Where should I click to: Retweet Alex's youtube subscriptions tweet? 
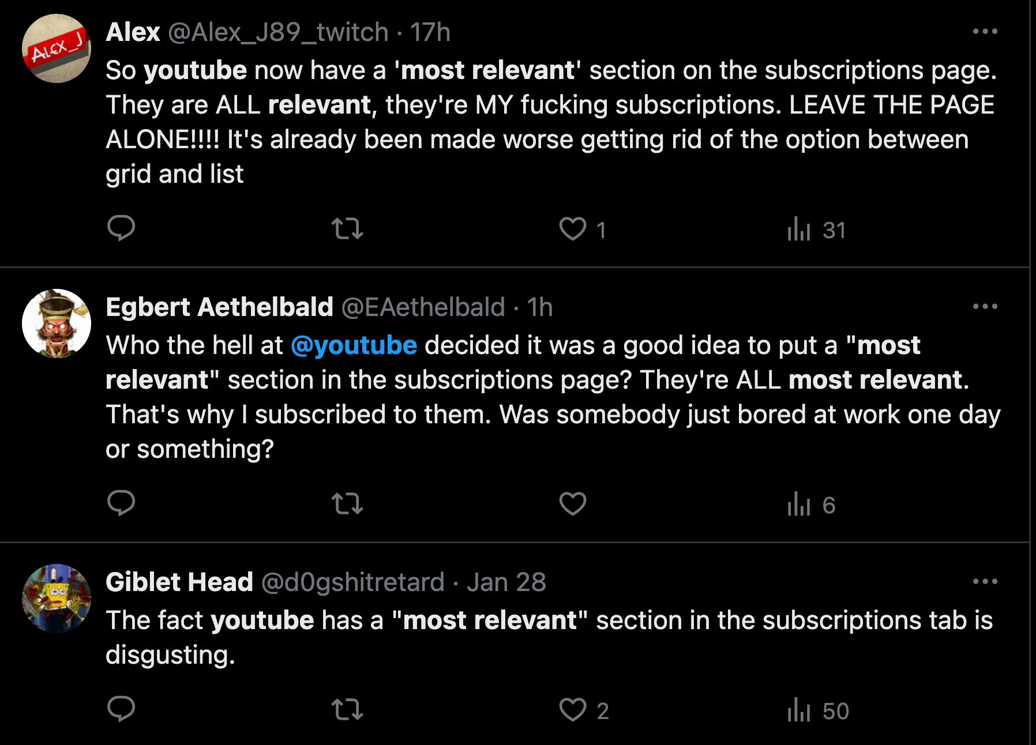347,228
